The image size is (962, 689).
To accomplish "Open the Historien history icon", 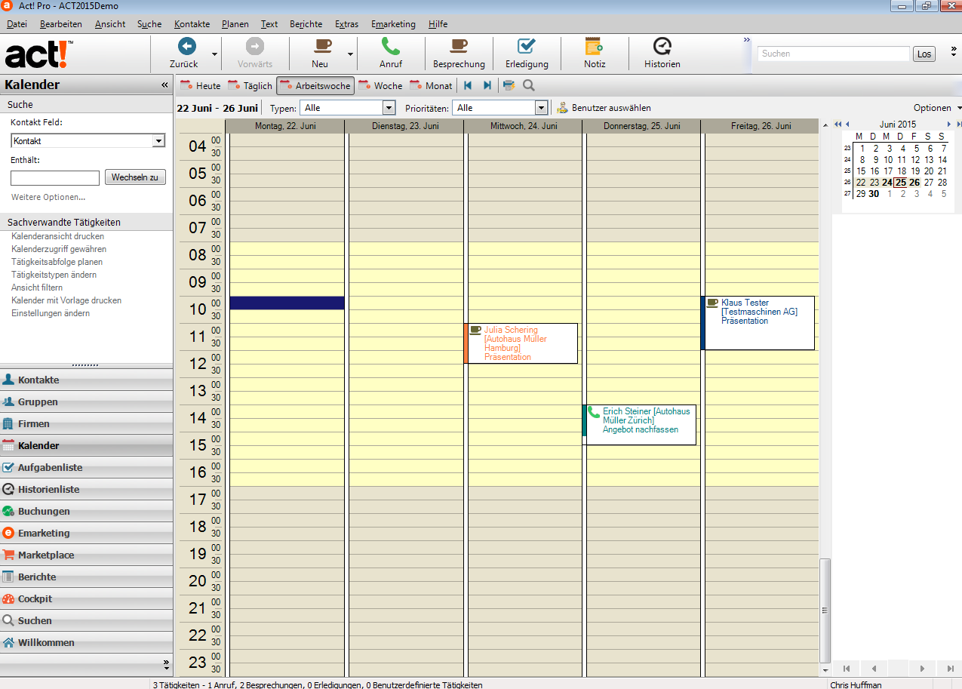I will point(662,47).
